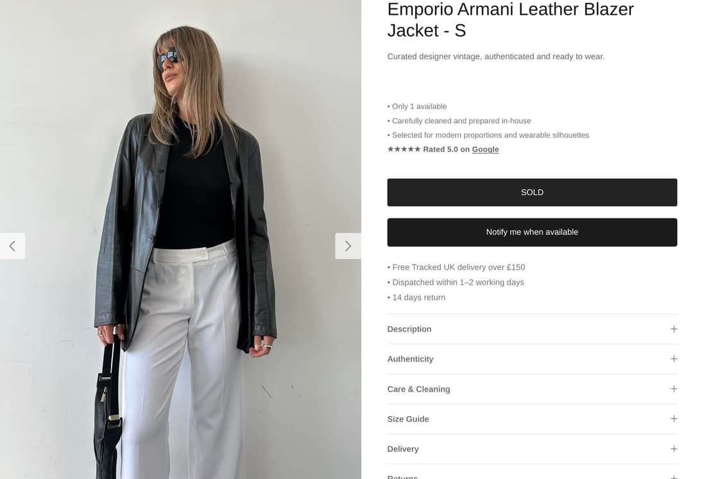The width and height of the screenshot is (722, 479).
Task: Open the Description accordion label
Action: [x=409, y=329]
